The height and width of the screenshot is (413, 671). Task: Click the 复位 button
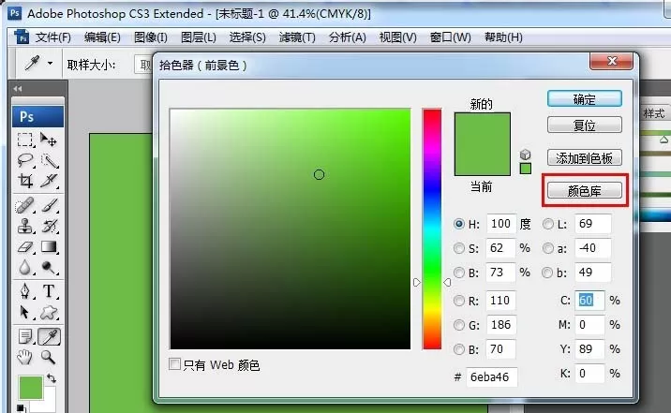pyautogui.click(x=585, y=125)
